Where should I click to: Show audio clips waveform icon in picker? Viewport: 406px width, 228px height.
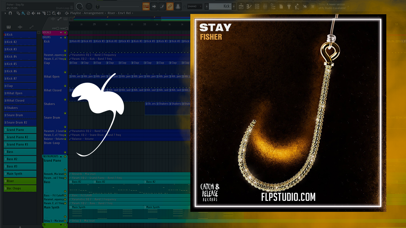pyautogui.click(x=20, y=27)
